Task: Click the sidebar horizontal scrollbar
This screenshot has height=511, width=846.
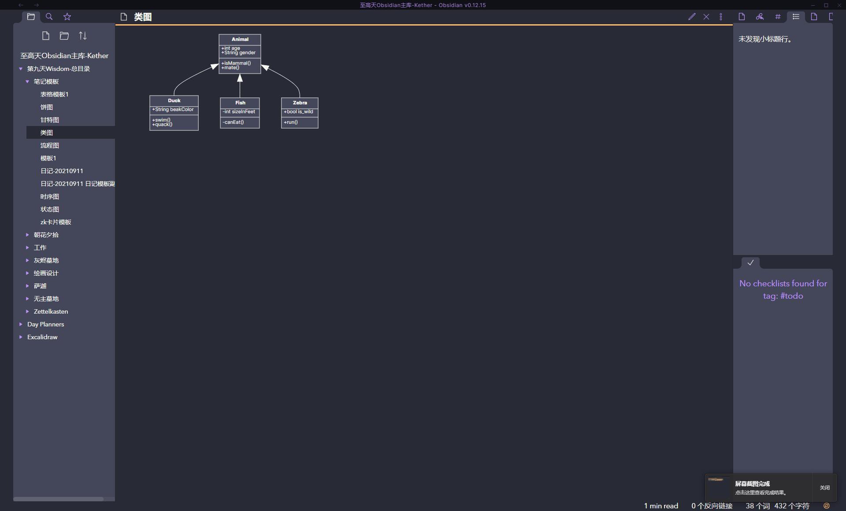Action: (x=58, y=499)
